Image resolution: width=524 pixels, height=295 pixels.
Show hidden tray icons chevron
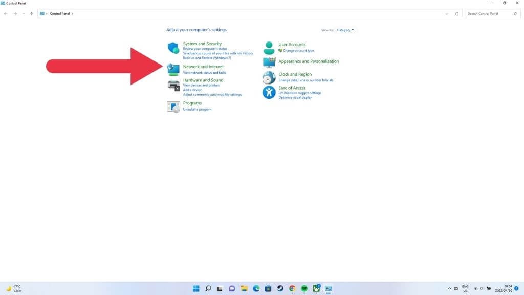click(x=449, y=288)
